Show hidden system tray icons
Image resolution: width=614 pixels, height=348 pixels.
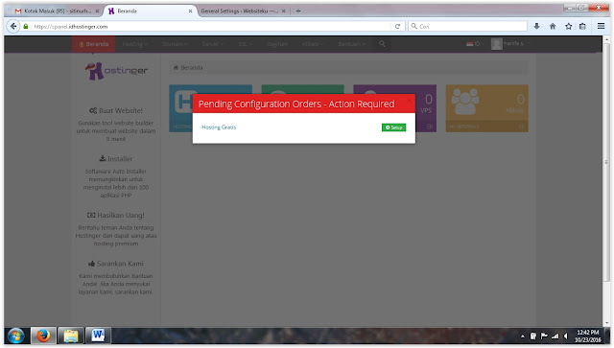pyautogui.click(x=522, y=336)
